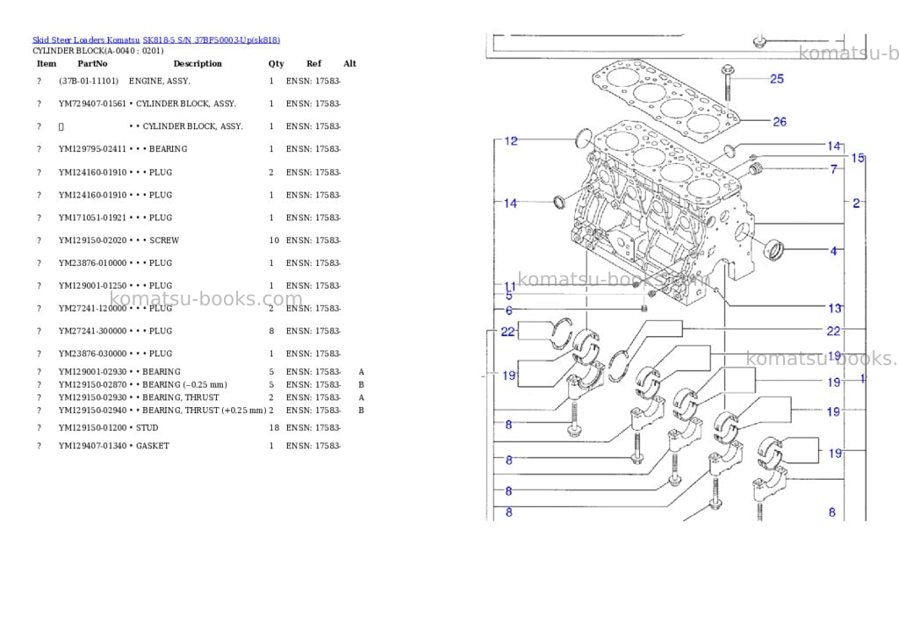Select part number YM129150-02020
The width and height of the screenshot is (899, 636).
click(x=92, y=240)
